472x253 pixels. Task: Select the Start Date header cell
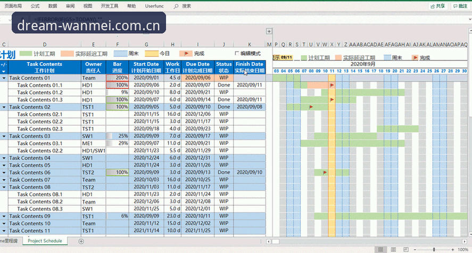[x=146, y=67]
